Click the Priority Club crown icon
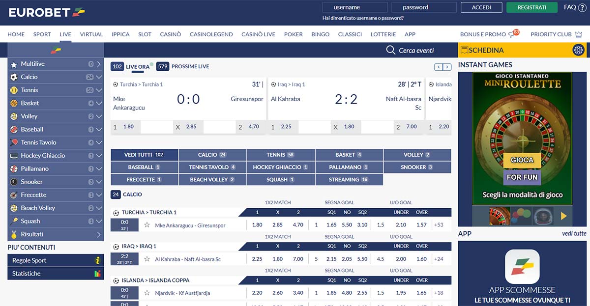 [578, 34]
